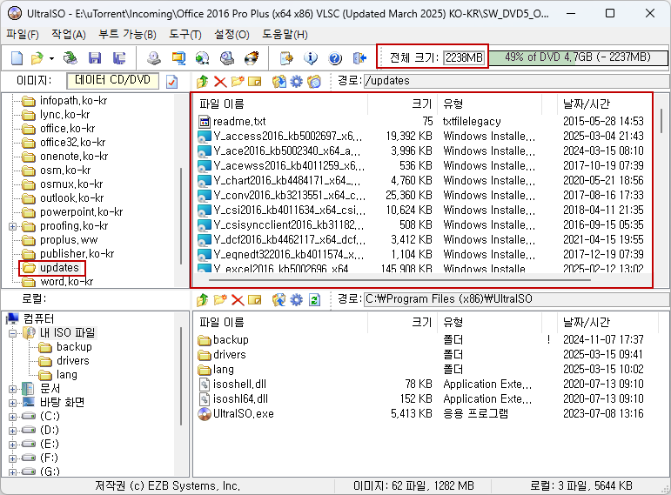Click the Extract files icon in image toolbar

click(x=279, y=81)
